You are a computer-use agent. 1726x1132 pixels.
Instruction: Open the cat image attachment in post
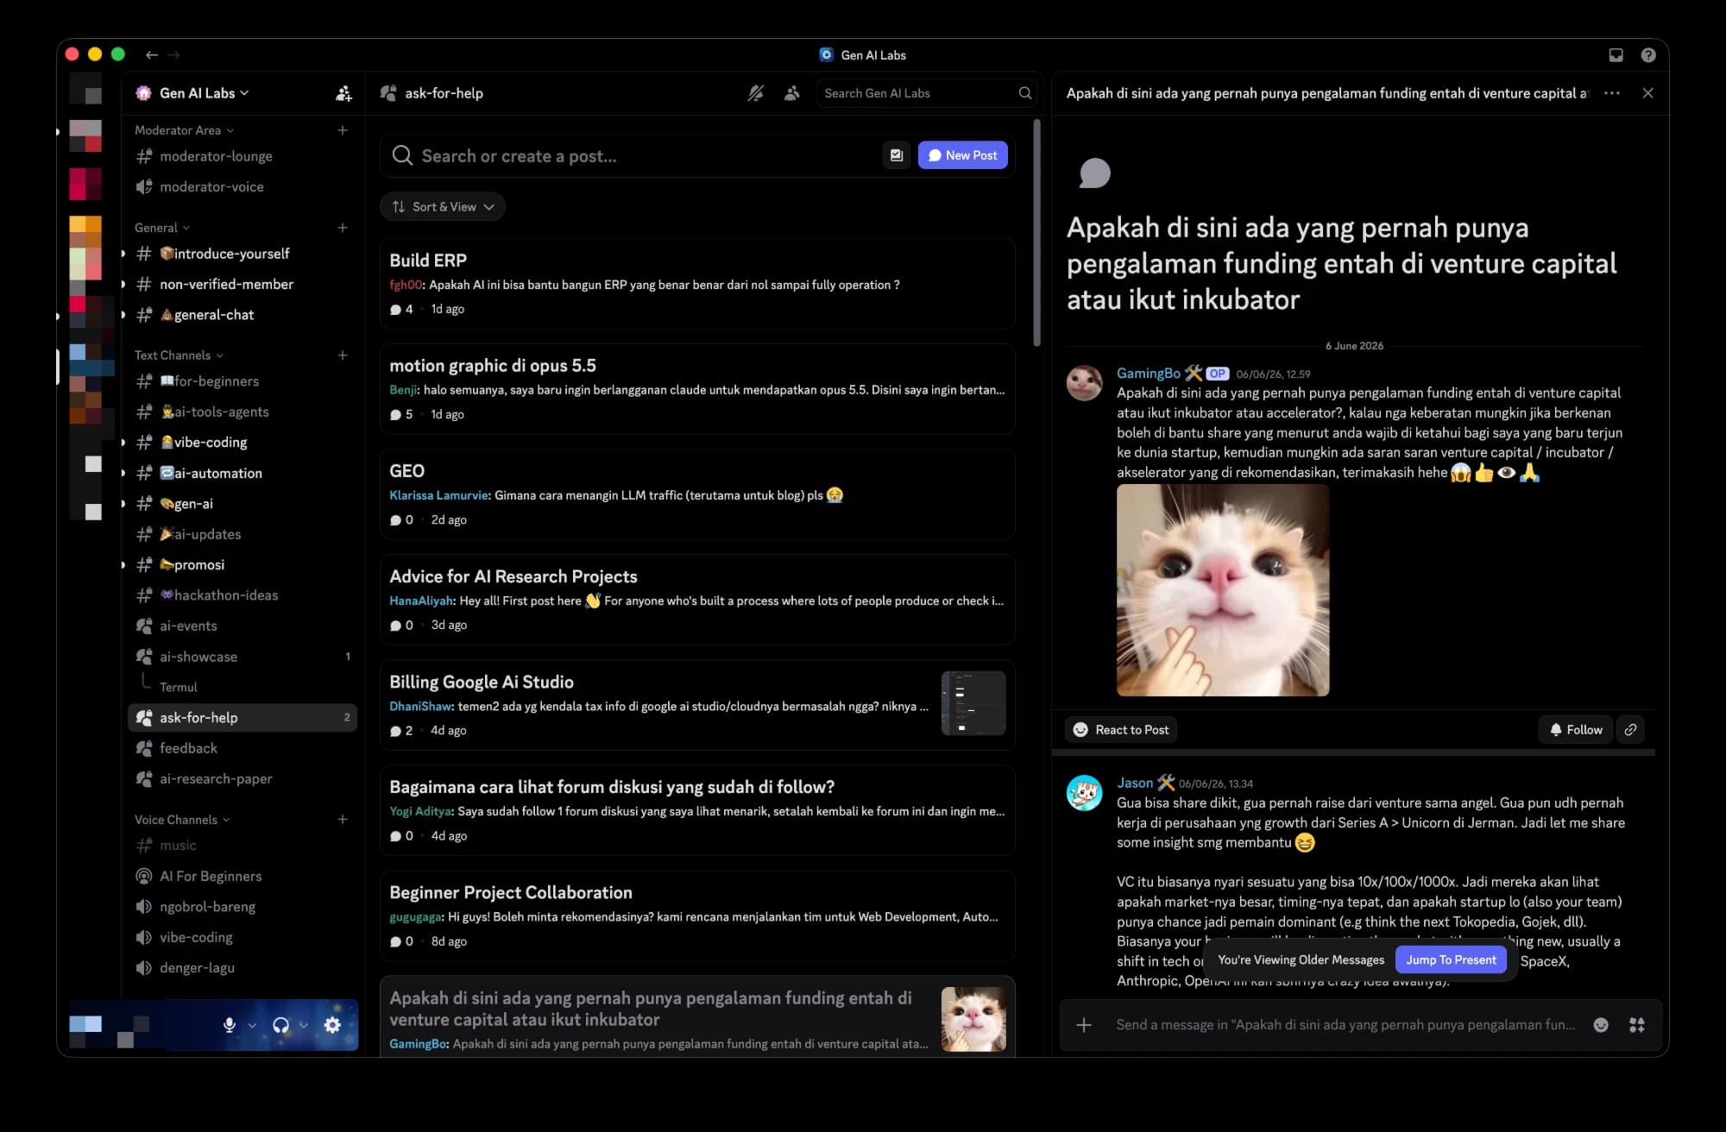click(x=1223, y=590)
